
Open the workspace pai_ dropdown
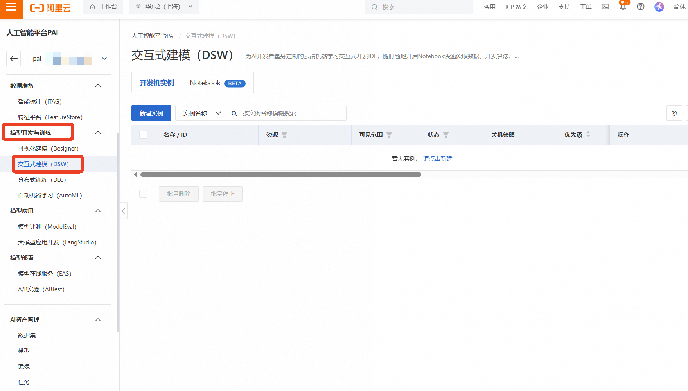[67, 59]
